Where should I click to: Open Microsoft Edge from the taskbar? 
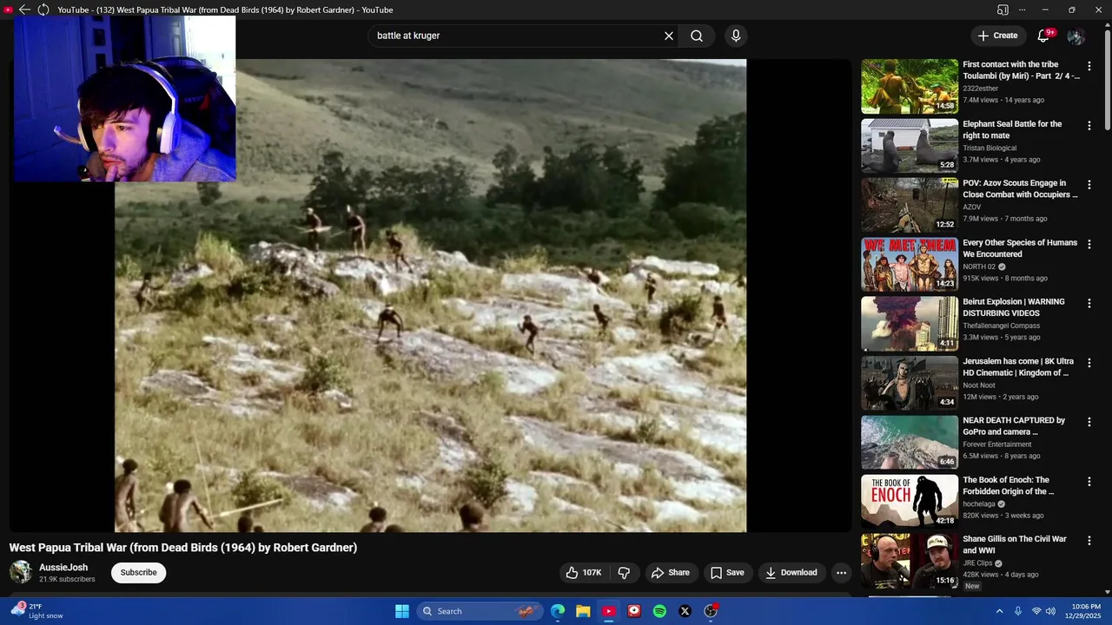[x=558, y=611]
